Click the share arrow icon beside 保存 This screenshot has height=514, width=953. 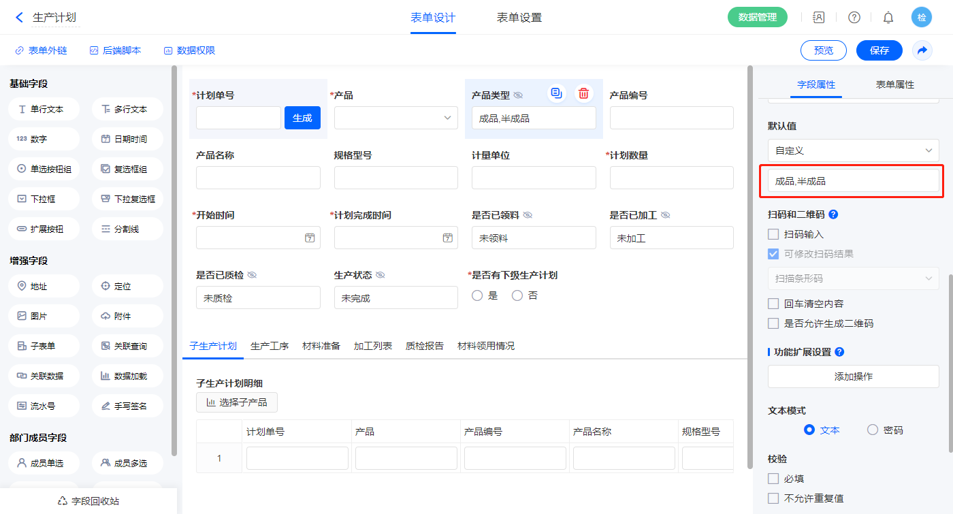click(x=922, y=50)
